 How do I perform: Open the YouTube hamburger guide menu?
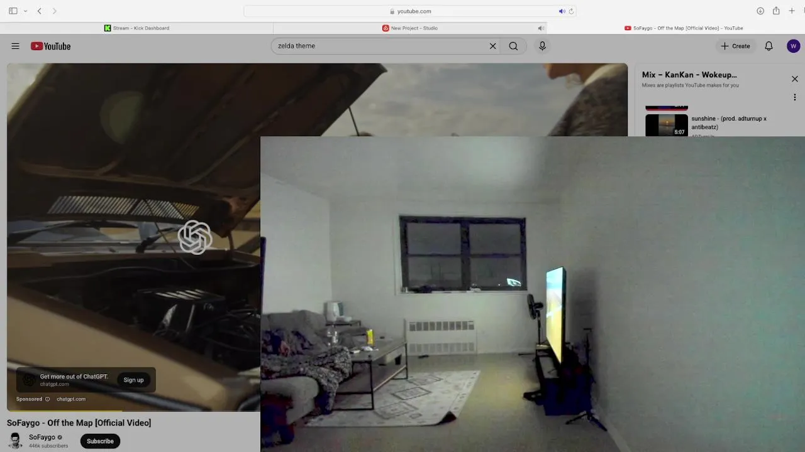[15, 46]
